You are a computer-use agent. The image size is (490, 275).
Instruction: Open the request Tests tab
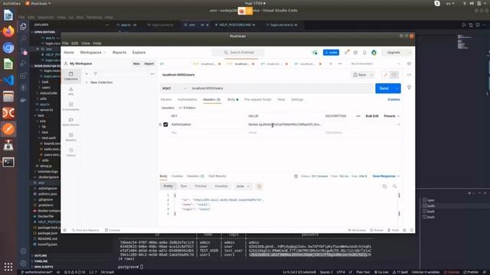tap(281, 99)
